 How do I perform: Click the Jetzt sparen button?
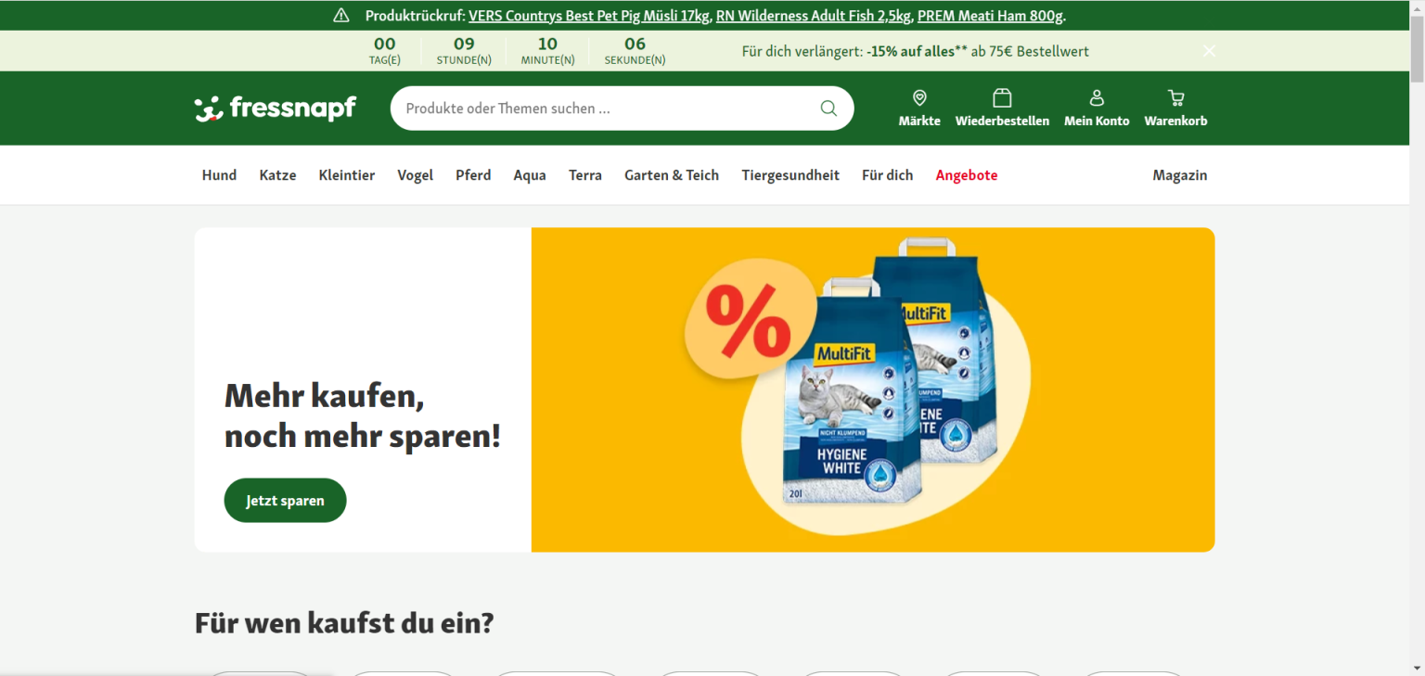[285, 501]
